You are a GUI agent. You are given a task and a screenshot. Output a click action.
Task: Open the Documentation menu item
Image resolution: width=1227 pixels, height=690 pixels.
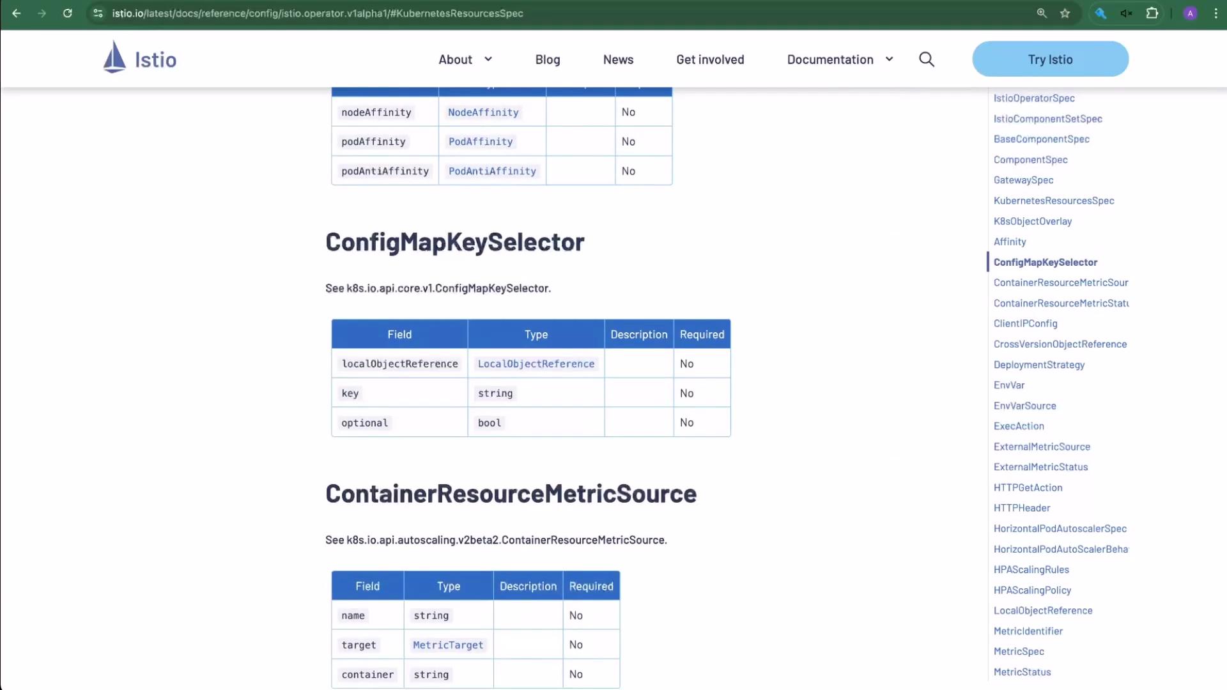830,59
